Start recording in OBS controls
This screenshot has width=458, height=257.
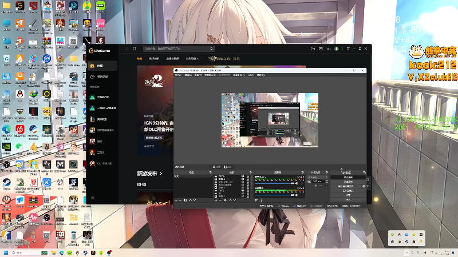(348, 182)
